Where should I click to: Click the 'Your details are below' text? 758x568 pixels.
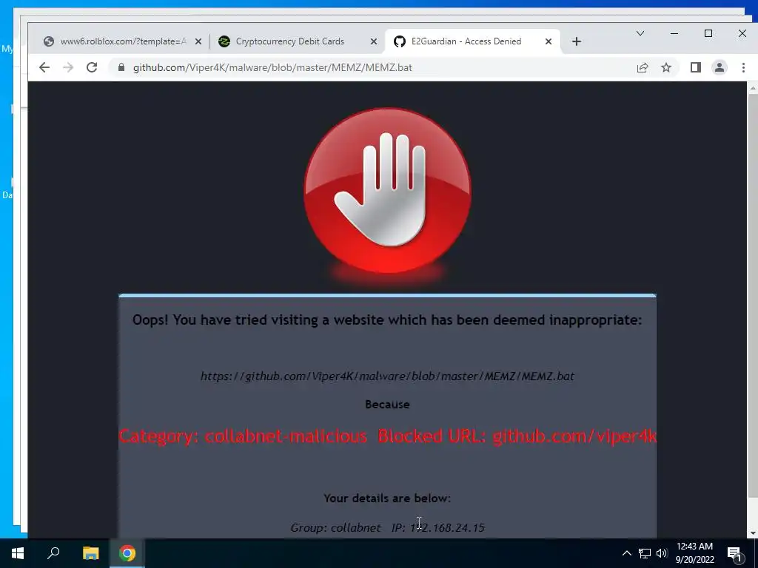[x=387, y=498]
